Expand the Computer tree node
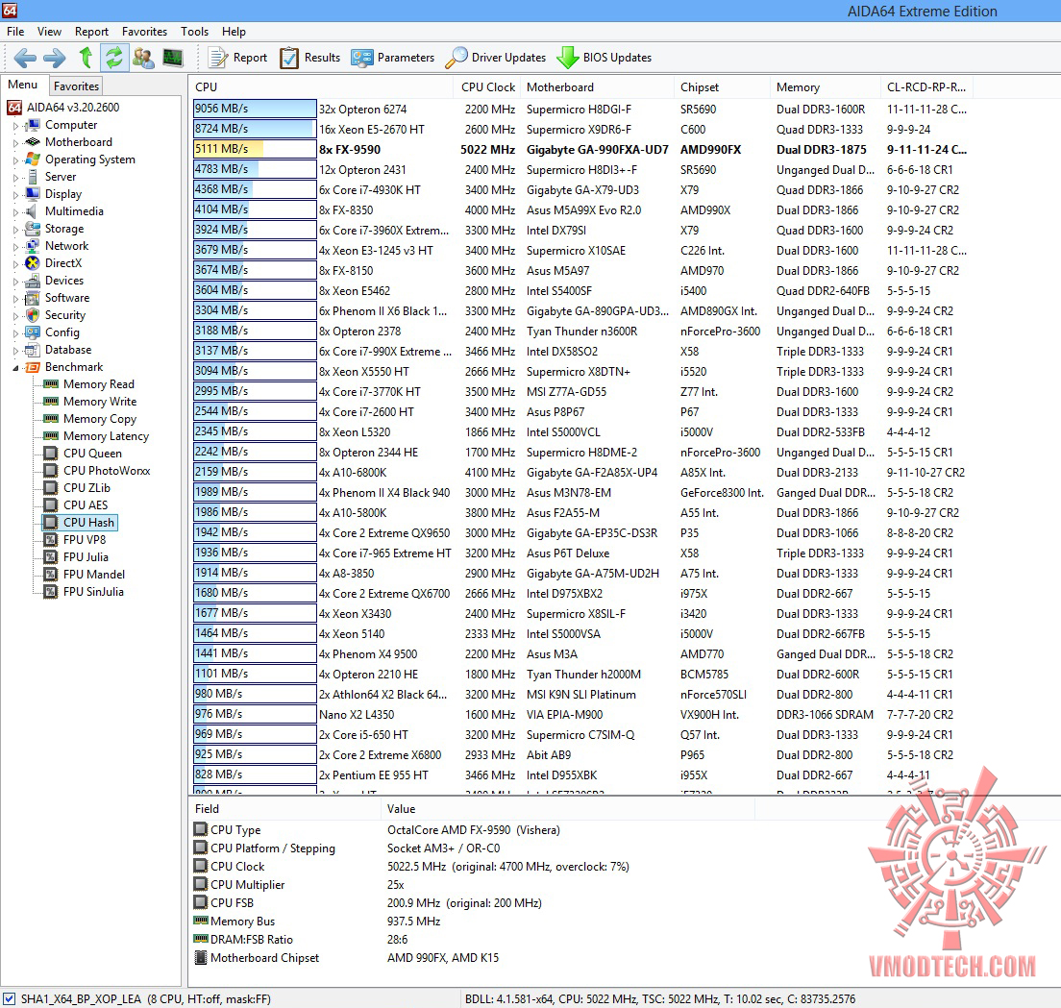 (15, 125)
